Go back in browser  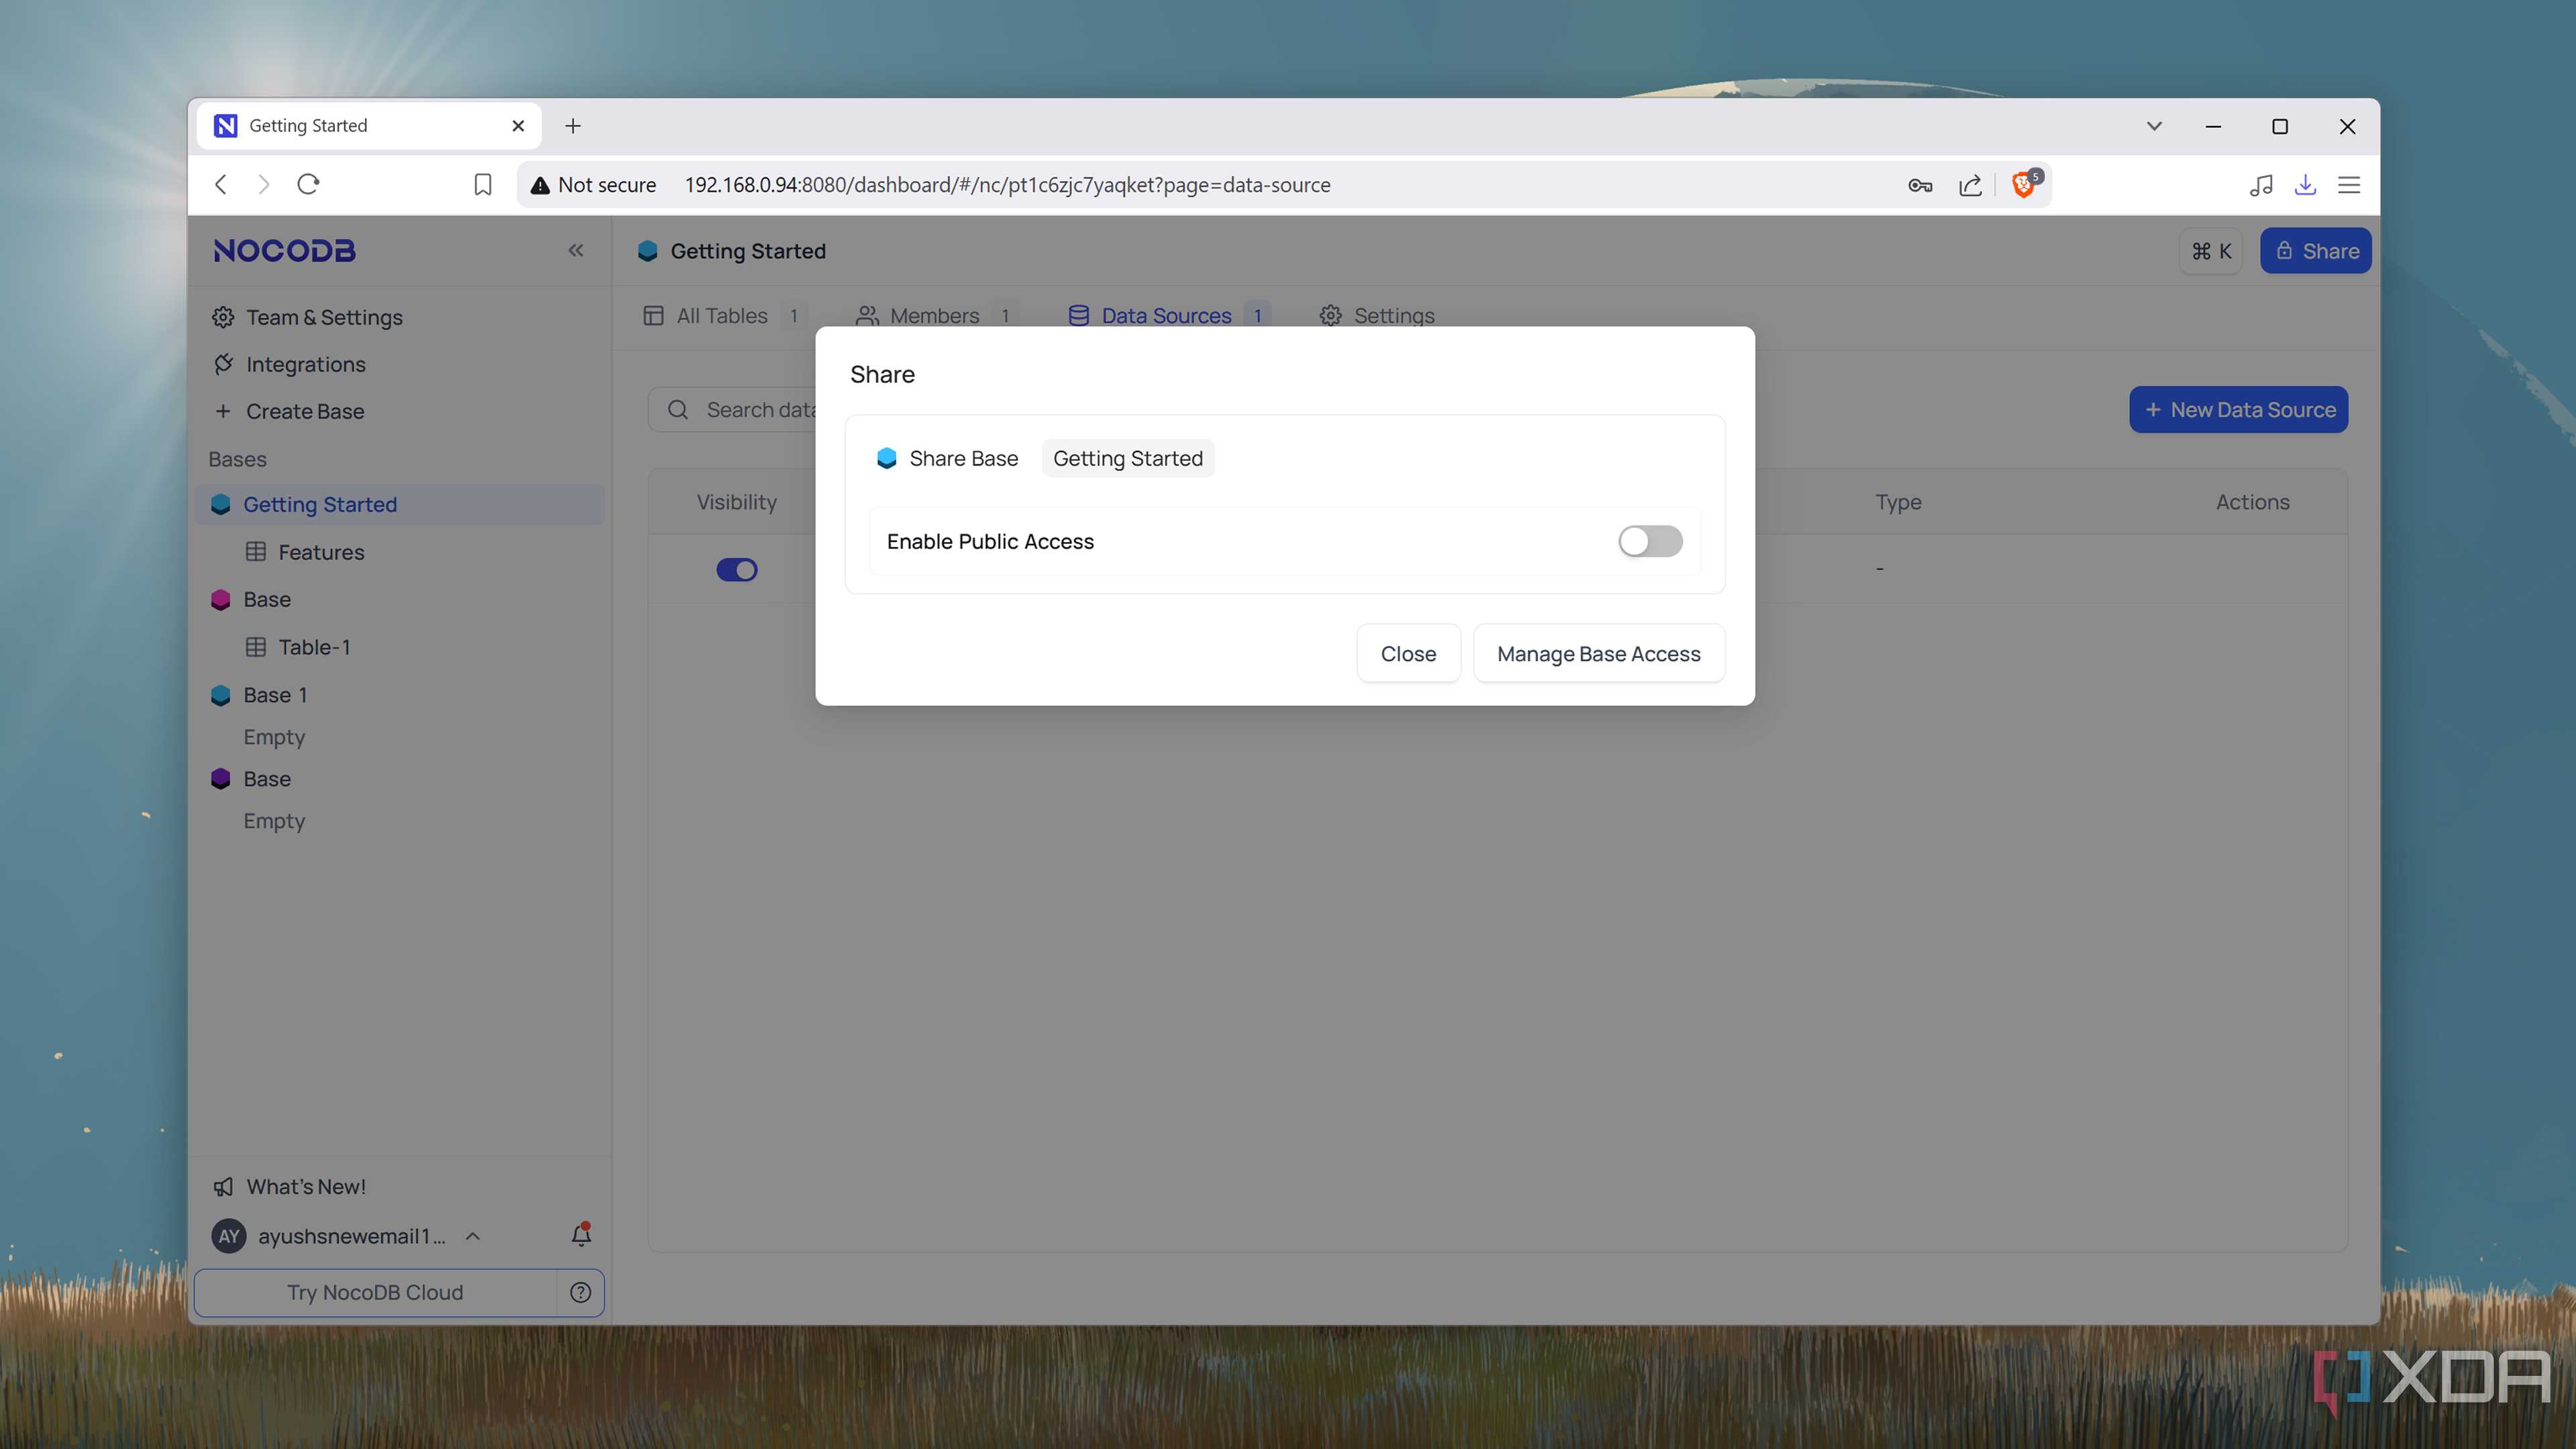(221, 184)
